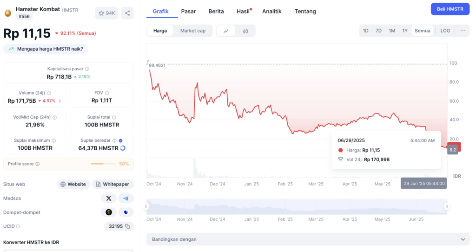Open the Pasar tab
Image resolution: width=476 pixels, height=252 pixels.
pos(188,11)
